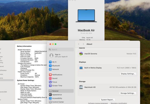Click Wake on LAN row in report
The image size is (150, 104).
(x=25, y=92)
